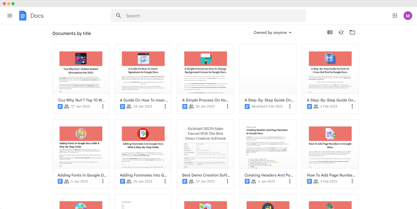Screen dimensions: 417x209
Task: Click the title "'Cuz Why Nut'? Top 10 W..."
Action: pos(81,100)
